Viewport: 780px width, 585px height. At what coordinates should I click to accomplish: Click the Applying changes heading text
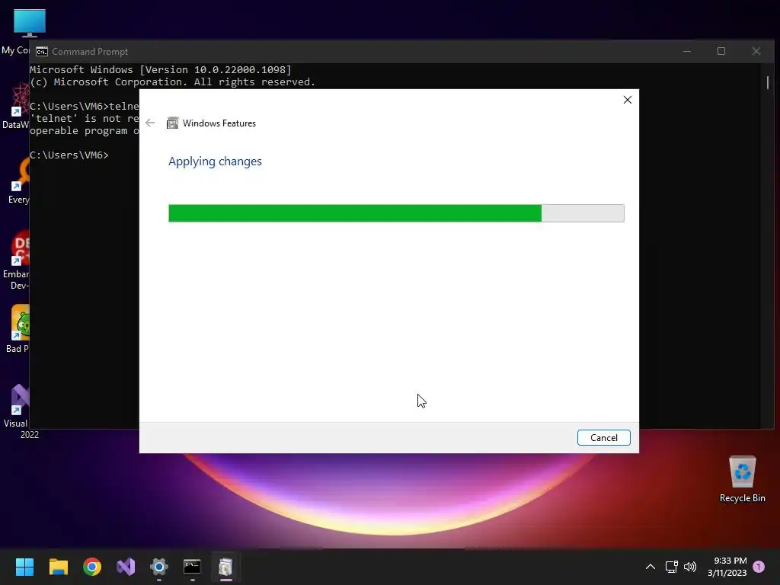point(215,161)
